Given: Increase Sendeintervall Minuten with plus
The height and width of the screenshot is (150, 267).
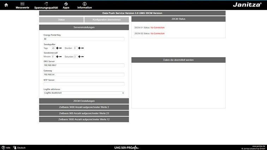Looking at the screenshot, I should pyautogui.click(x=57, y=56).
